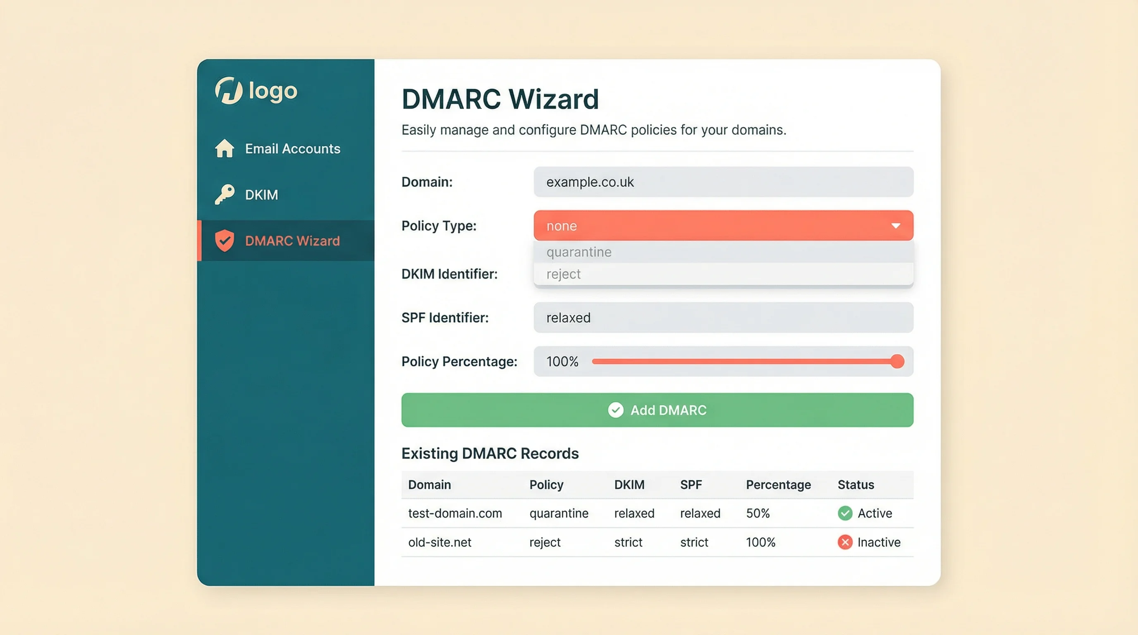Click the SPF strict cell for old-site.net
This screenshot has height=635, width=1138.
coord(694,542)
